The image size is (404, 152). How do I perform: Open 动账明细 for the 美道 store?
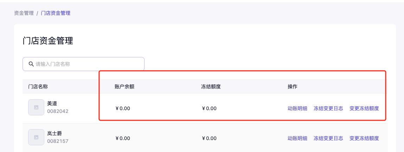click(297, 108)
